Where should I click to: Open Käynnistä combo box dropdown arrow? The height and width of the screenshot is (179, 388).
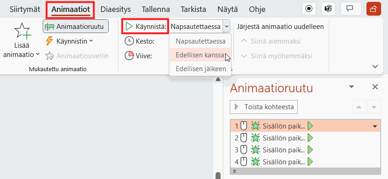[226, 27]
